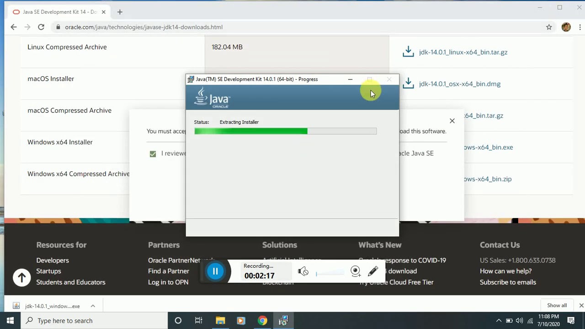The width and height of the screenshot is (585, 329).
Task: Open the downloaded jdk-14.0.1_window exe file
Action: pyautogui.click(x=47, y=306)
